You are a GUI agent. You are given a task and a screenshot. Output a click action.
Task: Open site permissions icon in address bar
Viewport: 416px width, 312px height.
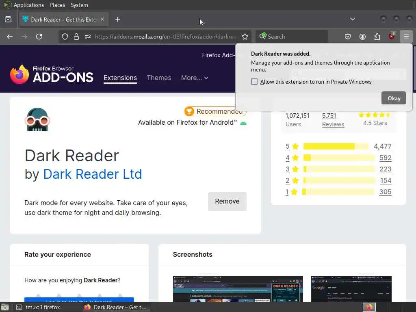click(x=88, y=37)
